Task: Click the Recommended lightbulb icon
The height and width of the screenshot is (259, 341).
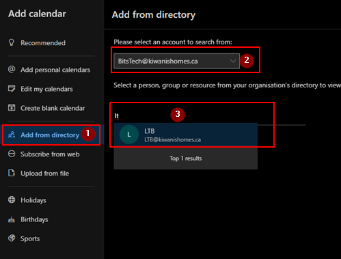Action: [x=12, y=42]
